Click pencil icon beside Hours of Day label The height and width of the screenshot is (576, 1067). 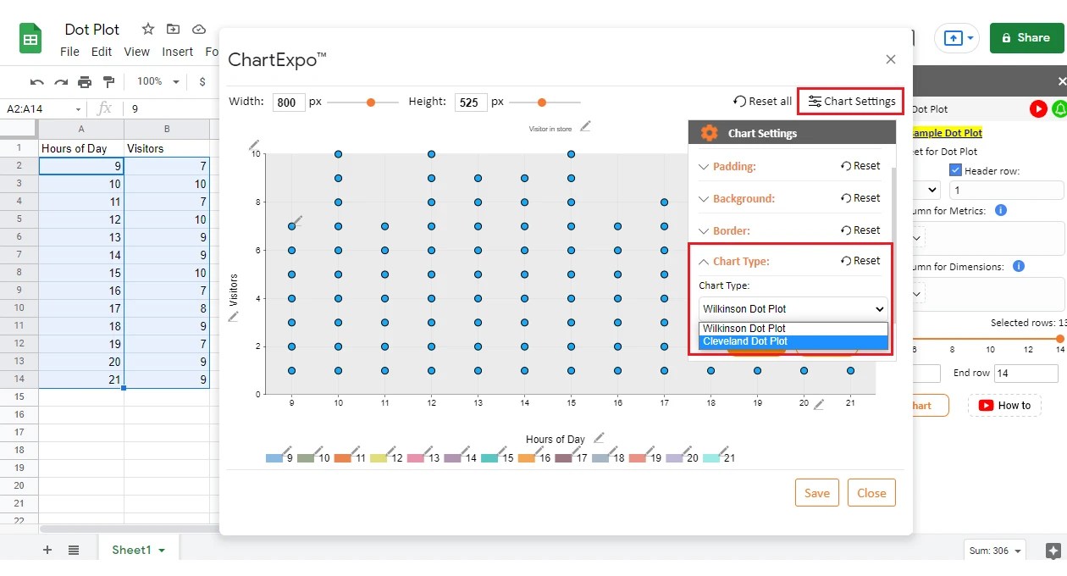(x=599, y=438)
